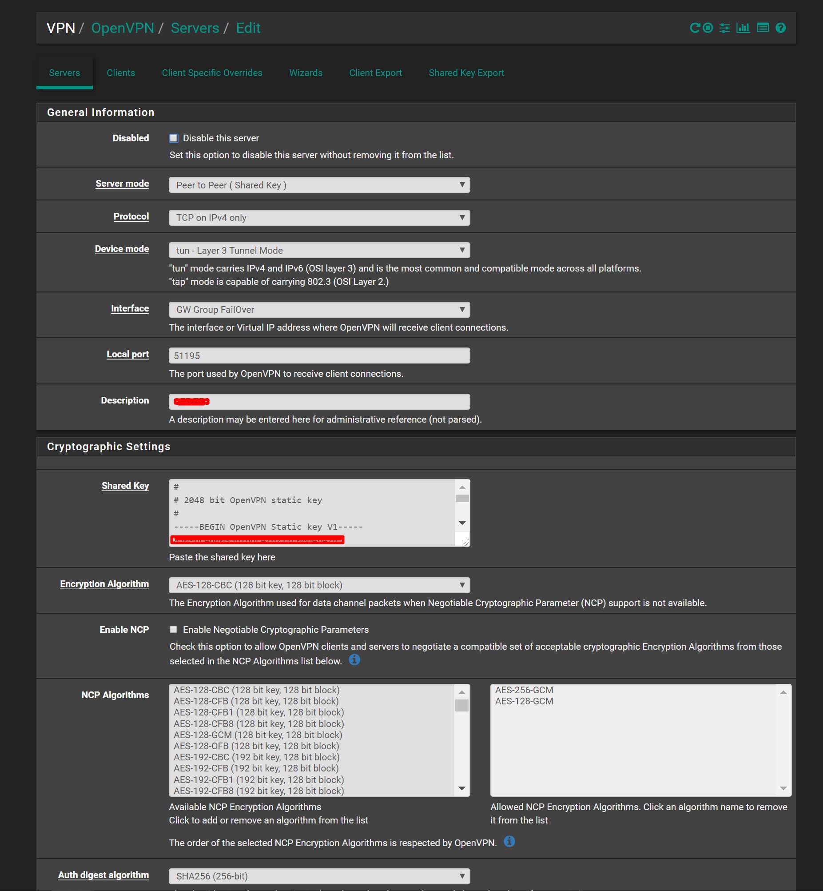The height and width of the screenshot is (891, 823).
Task: Expand the Protocol dropdown
Action: click(x=319, y=217)
